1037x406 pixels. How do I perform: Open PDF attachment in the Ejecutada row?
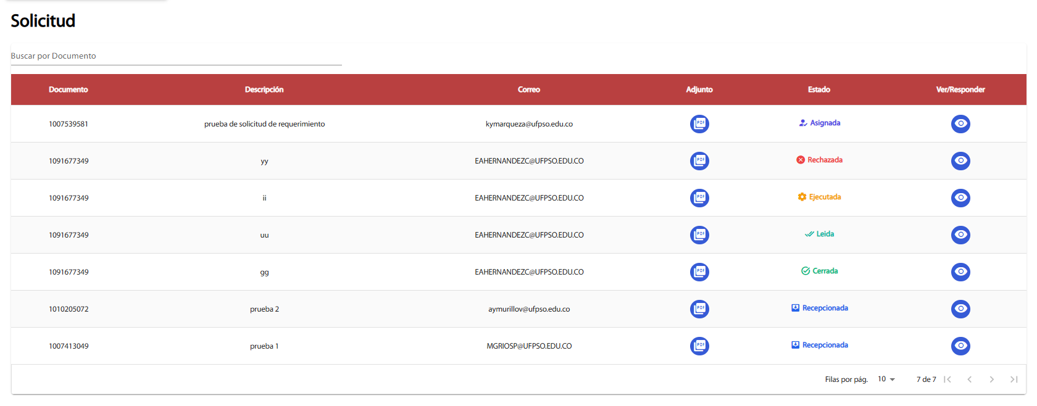699,198
